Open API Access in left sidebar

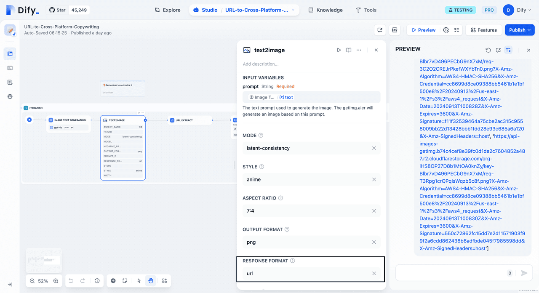(x=10, y=68)
